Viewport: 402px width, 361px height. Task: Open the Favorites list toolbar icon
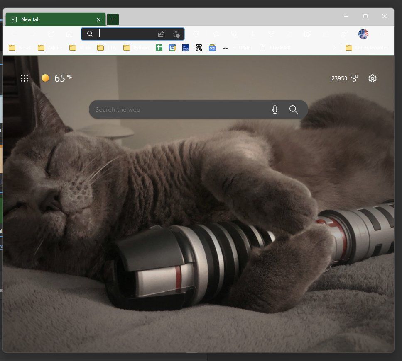coord(216,34)
